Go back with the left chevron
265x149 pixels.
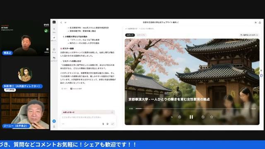click(61, 22)
